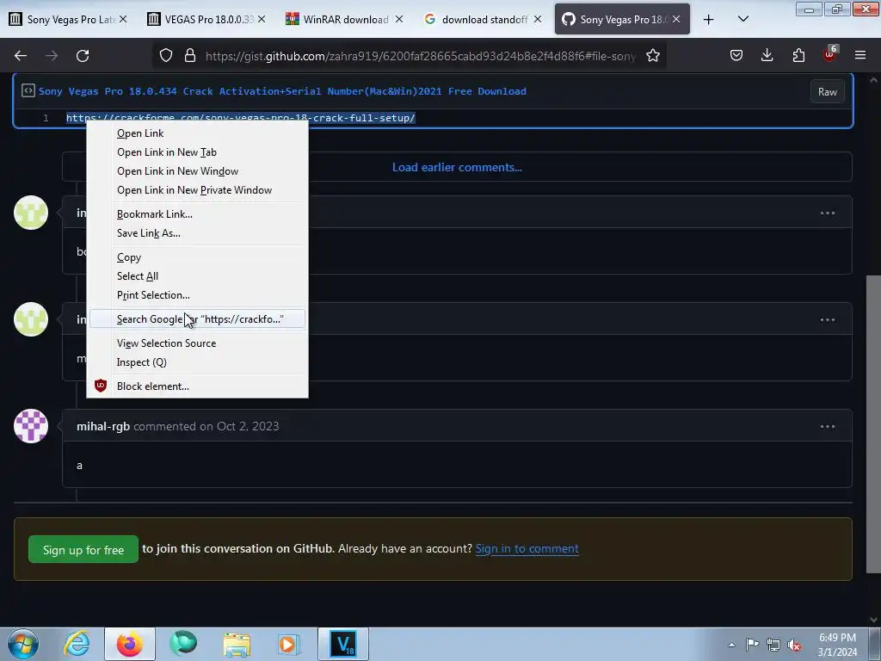Click the Firefox taskbar icon

pos(129,644)
